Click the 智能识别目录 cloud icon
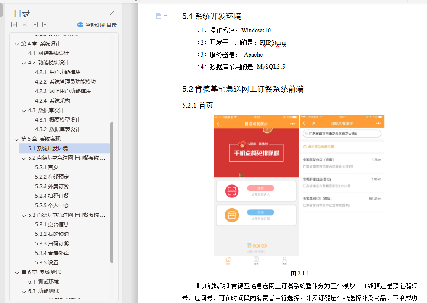427x303 pixels. 80,25
